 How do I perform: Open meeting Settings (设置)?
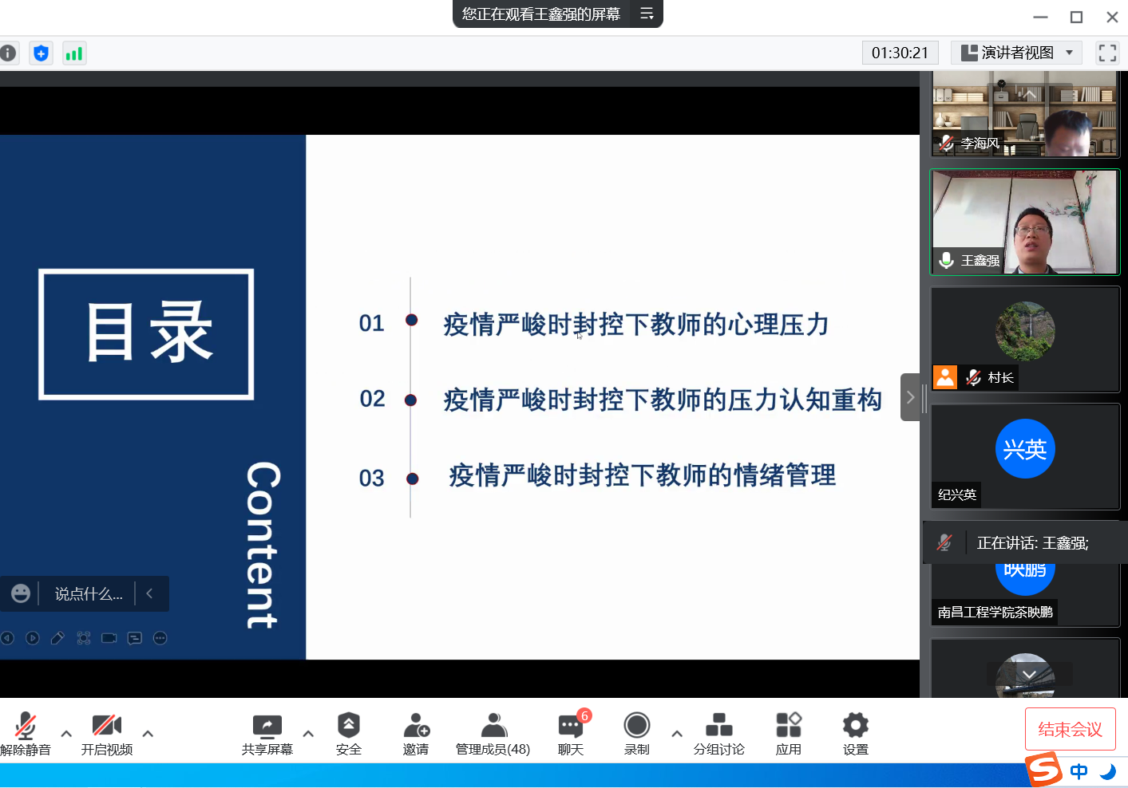(855, 733)
